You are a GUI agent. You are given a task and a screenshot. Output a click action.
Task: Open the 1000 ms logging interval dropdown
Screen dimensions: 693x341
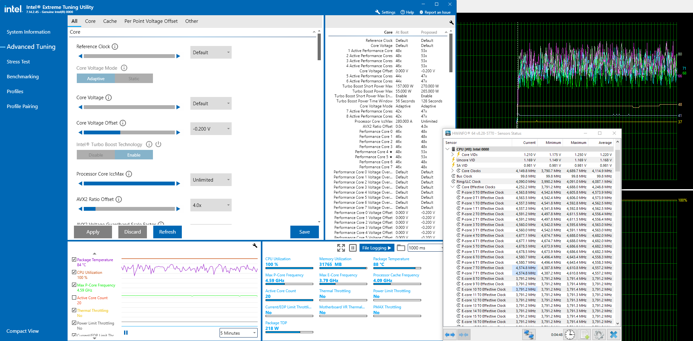(x=425, y=248)
